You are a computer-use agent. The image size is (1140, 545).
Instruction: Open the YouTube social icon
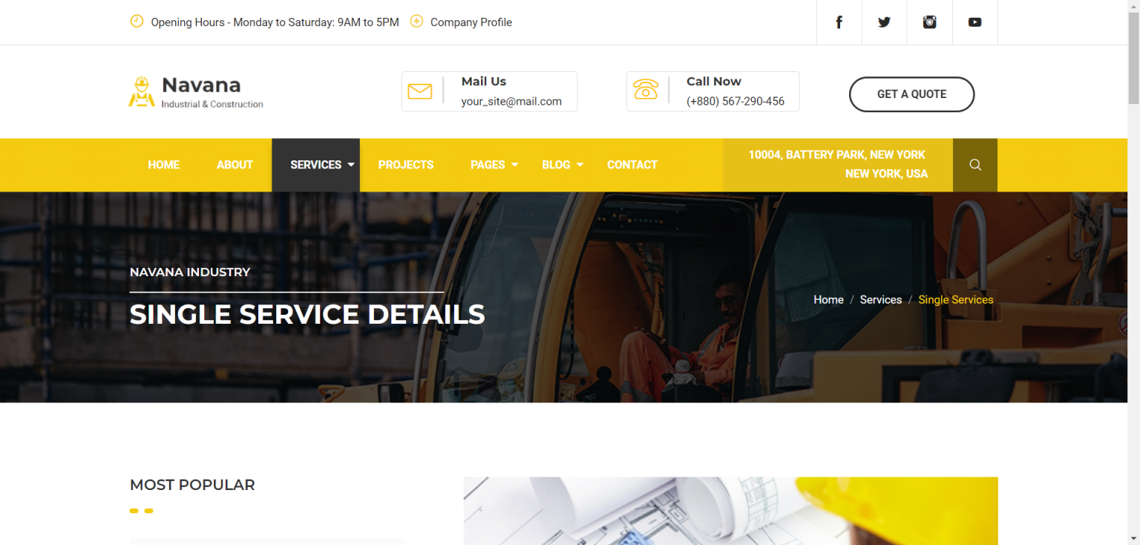tap(974, 22)
